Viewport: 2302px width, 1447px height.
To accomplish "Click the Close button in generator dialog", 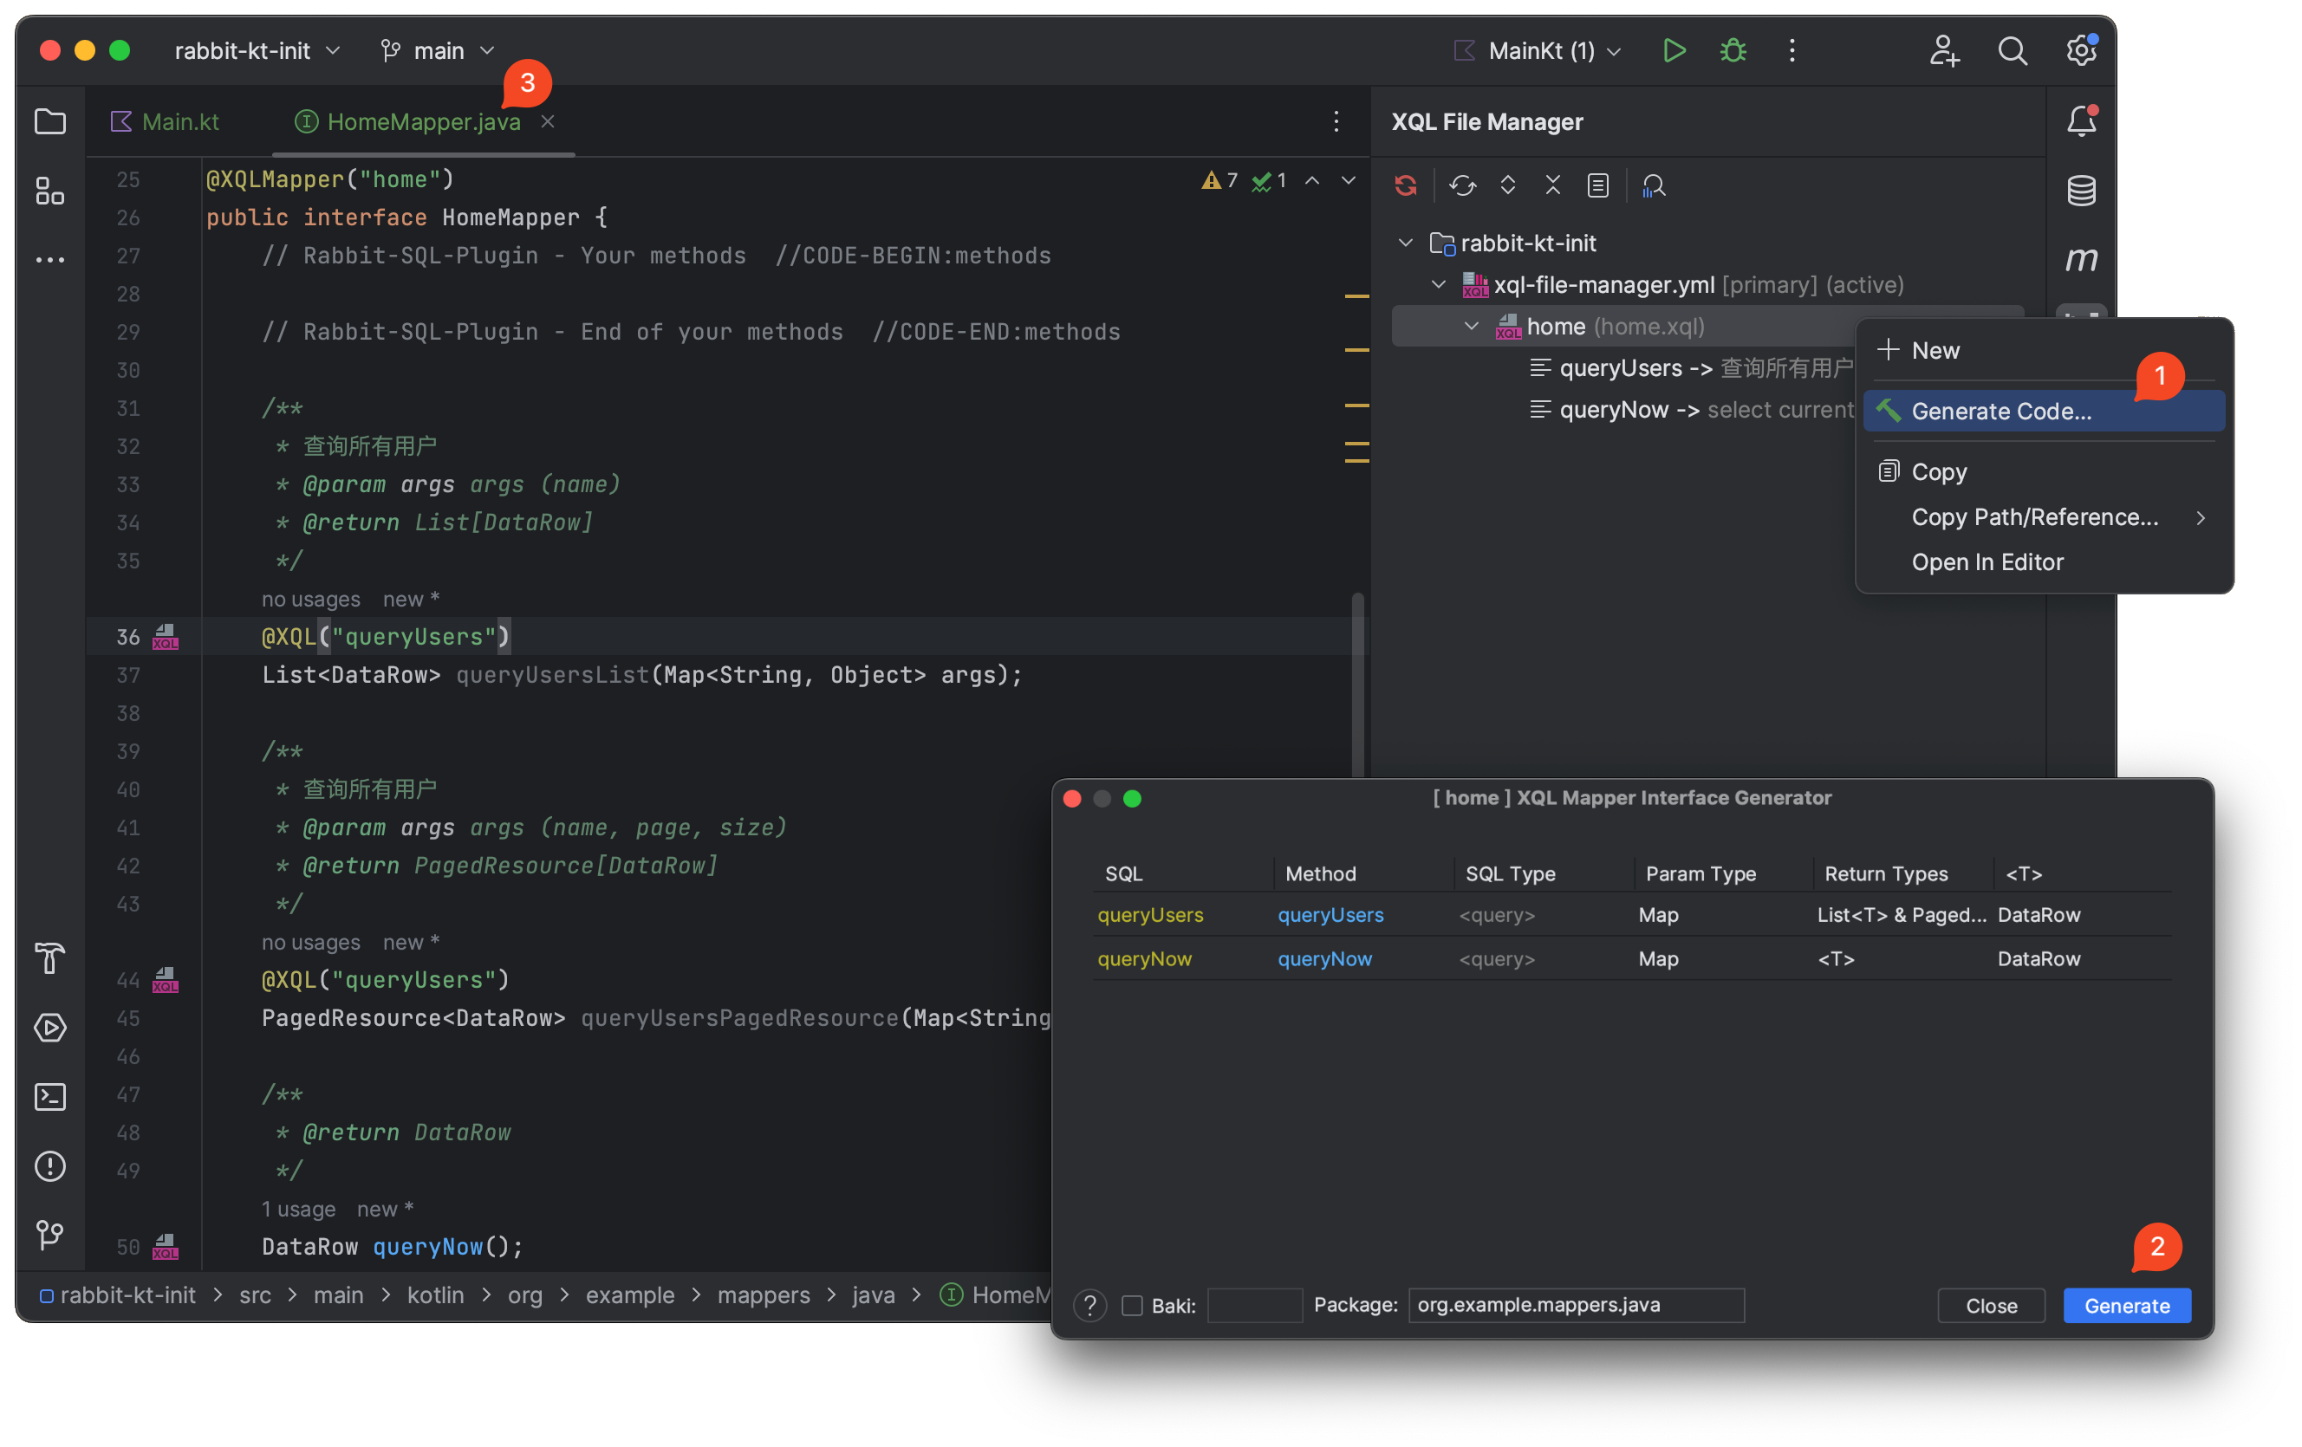I will pyautogui.click(x=1990, y=1305).
